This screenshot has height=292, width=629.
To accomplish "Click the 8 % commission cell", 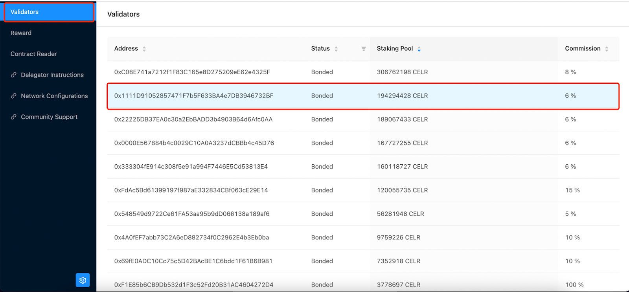I will pos(570,72).
